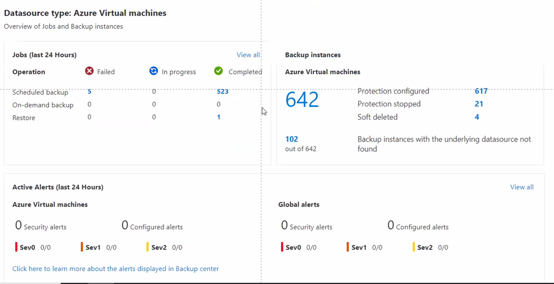
Task: Click orange Sev1 marker under Azure Virtual machines
Action: [x=82, y=247]
